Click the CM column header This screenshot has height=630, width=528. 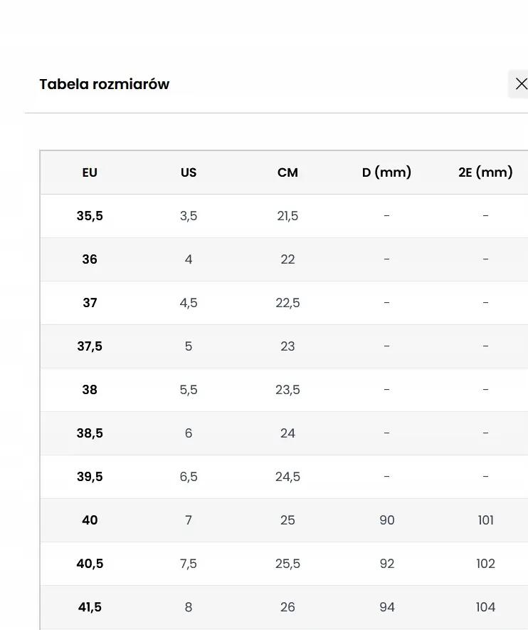click(x=287, y=172)
